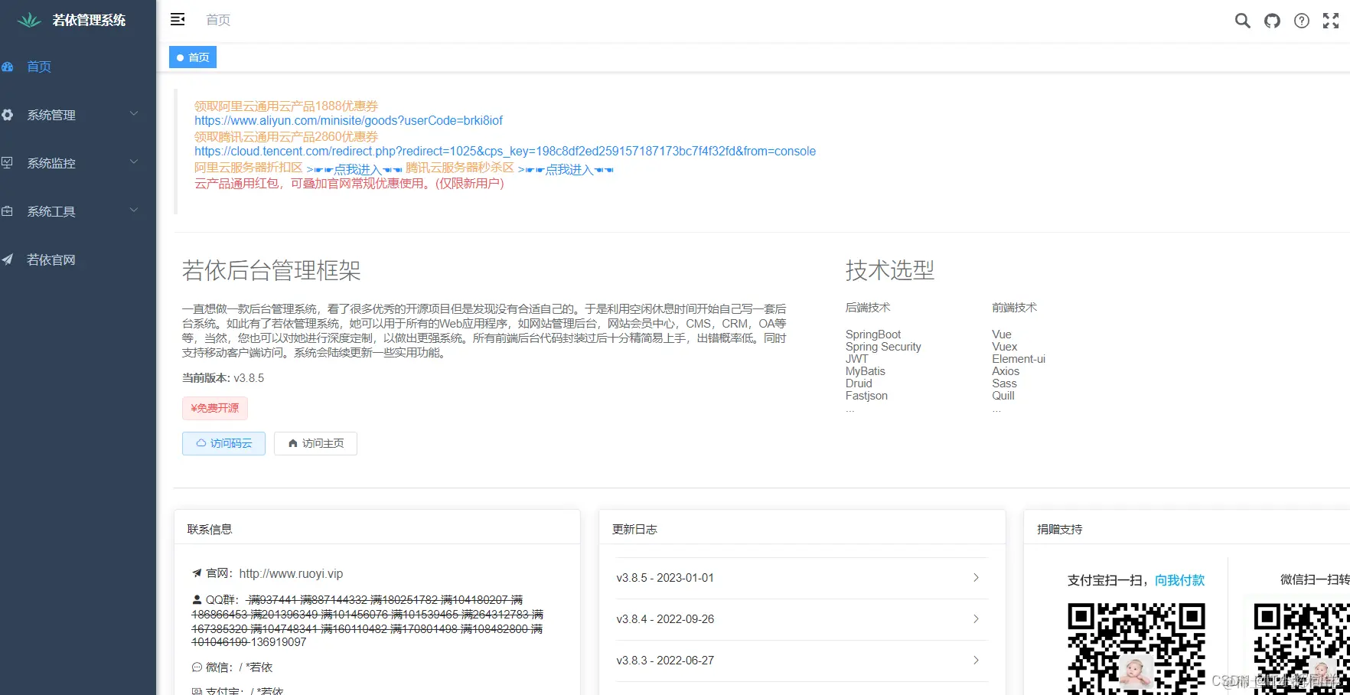
Task: Click Quill in the frontend list
Action: [1003, 396]
